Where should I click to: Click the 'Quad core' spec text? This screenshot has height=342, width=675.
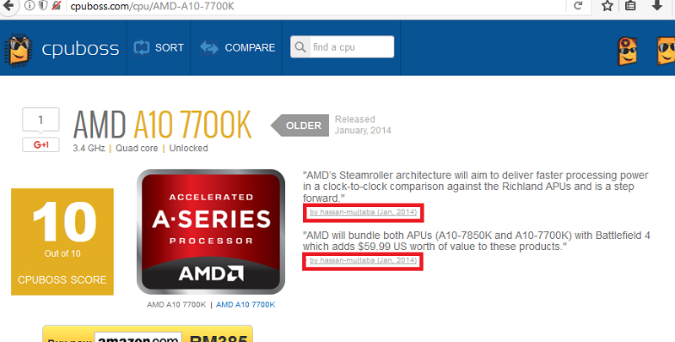pyautogui.click(x=137, y=148)
